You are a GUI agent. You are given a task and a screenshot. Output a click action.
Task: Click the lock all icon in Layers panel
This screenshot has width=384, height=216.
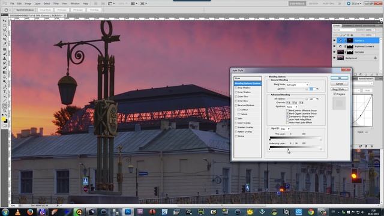[x=352, y=35]
